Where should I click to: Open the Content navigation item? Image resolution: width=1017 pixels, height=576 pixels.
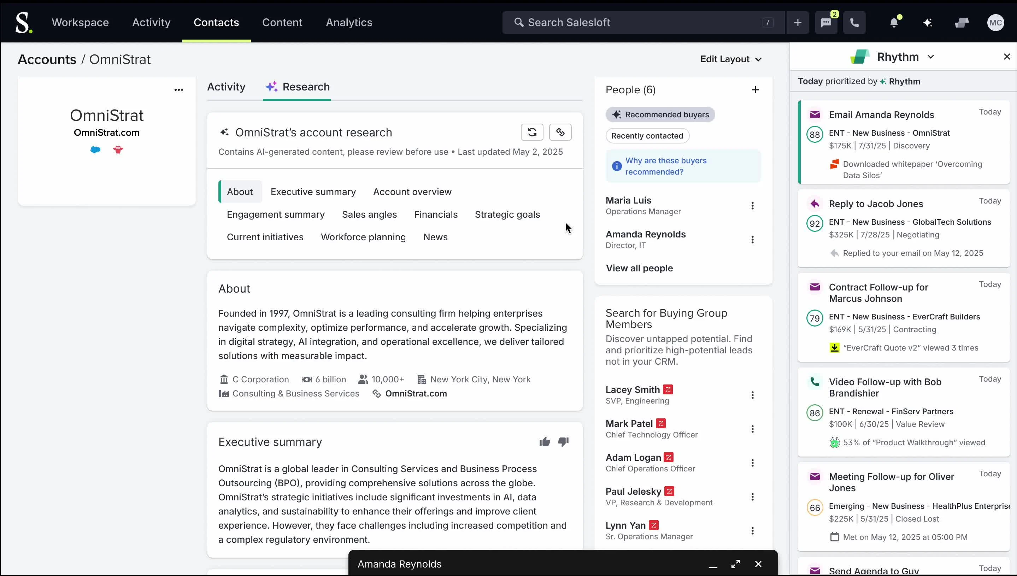click(x=282, y=23)
